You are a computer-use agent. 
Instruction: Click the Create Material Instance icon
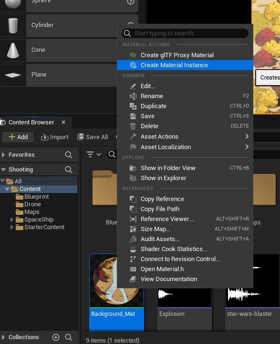(133, 65)
